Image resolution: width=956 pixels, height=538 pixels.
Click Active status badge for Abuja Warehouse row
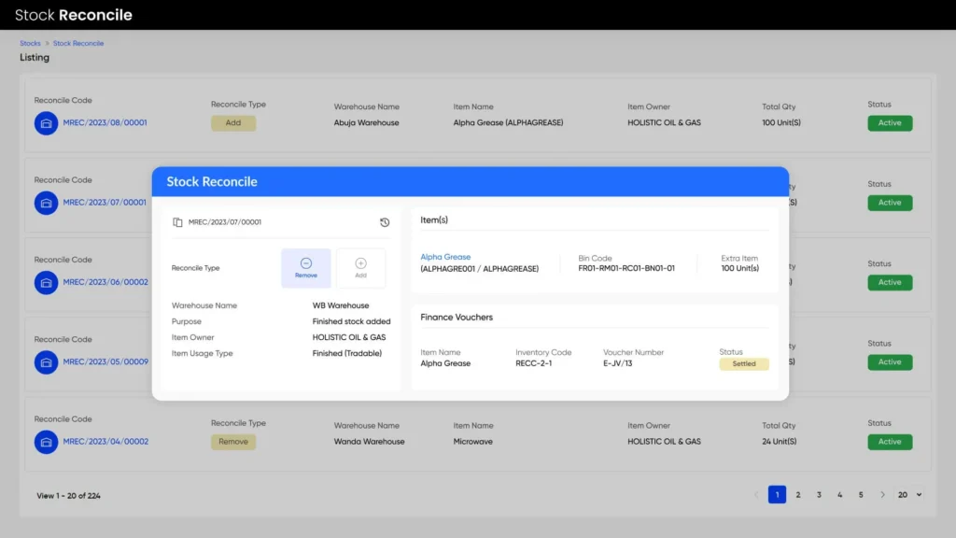click(890, 122)
